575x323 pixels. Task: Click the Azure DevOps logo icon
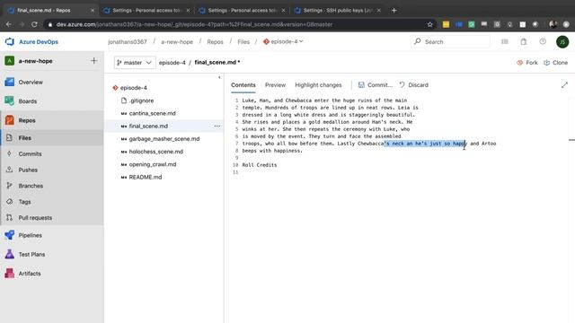pos(10,42)
